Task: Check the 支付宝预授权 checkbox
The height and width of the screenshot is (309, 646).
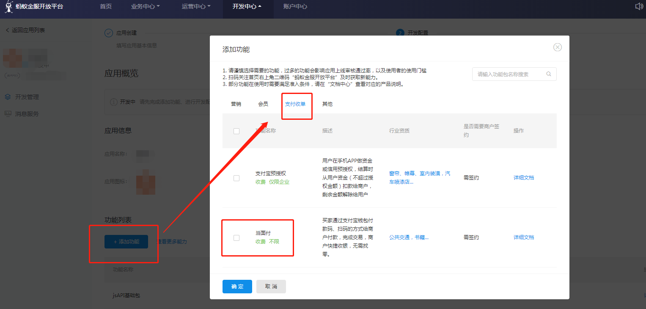Action: tap(236, 178)
